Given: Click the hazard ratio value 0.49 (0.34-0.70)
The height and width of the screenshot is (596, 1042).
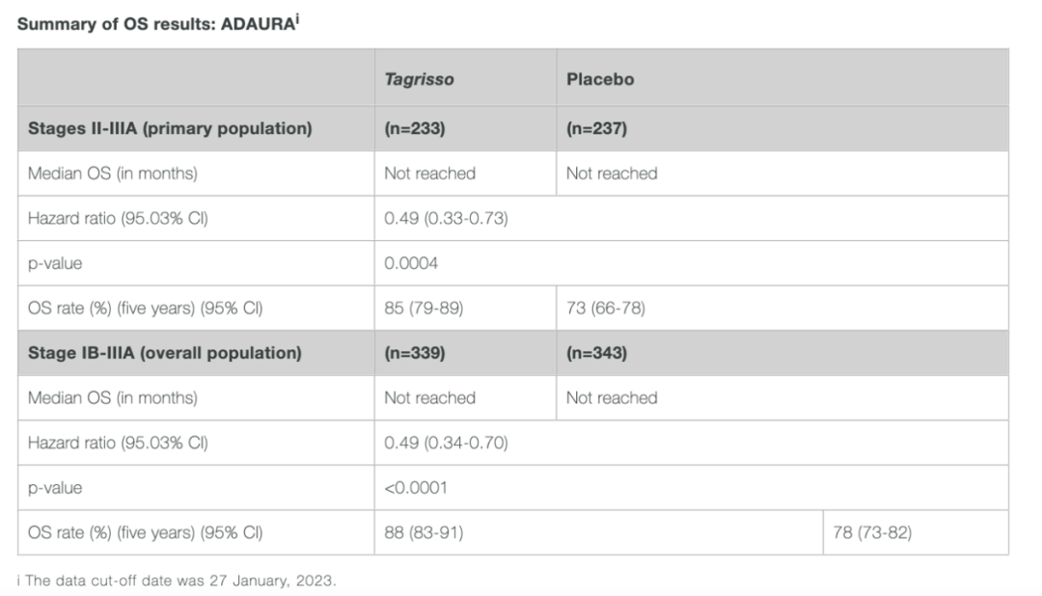Looking at the screenshot, I should (x=446, y=443).
